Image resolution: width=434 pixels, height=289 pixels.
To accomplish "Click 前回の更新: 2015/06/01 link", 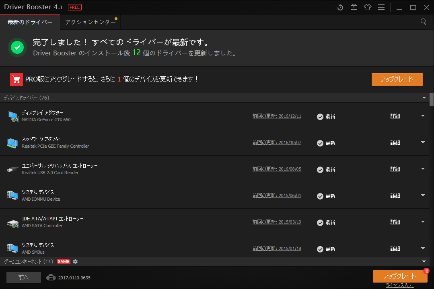I will pyautogui.click(x=277, y=195).
